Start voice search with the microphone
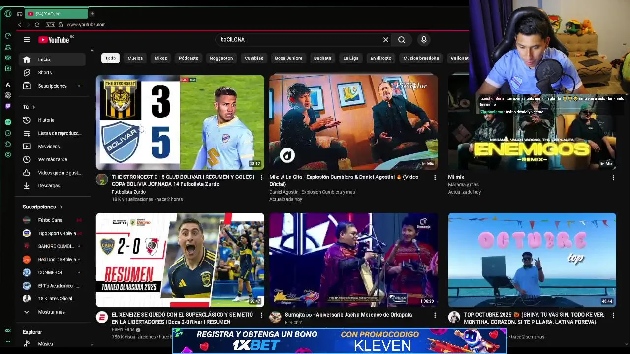The image size is (630, 354). click(x=424, y=40)
